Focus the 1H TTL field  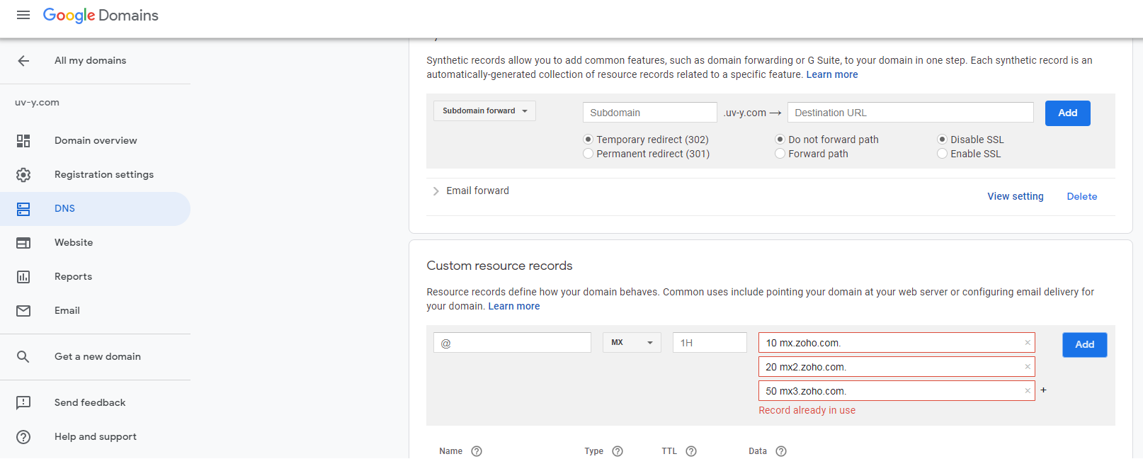(x=710, y=343)
